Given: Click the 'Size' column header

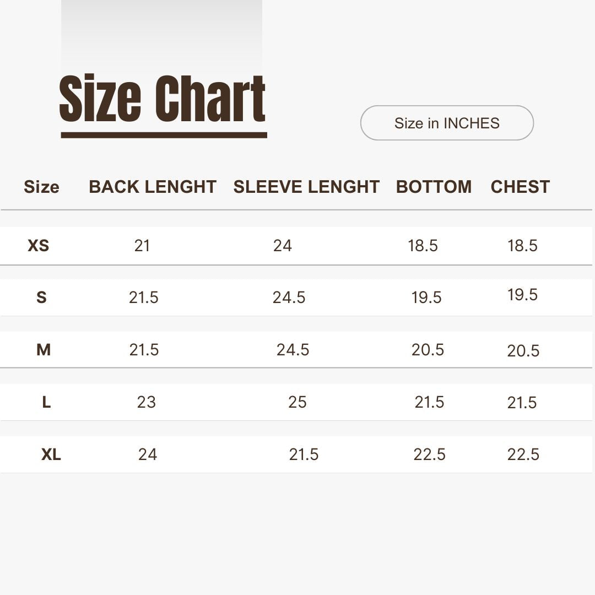Looking at the screenshot, I should coord(41,187).
